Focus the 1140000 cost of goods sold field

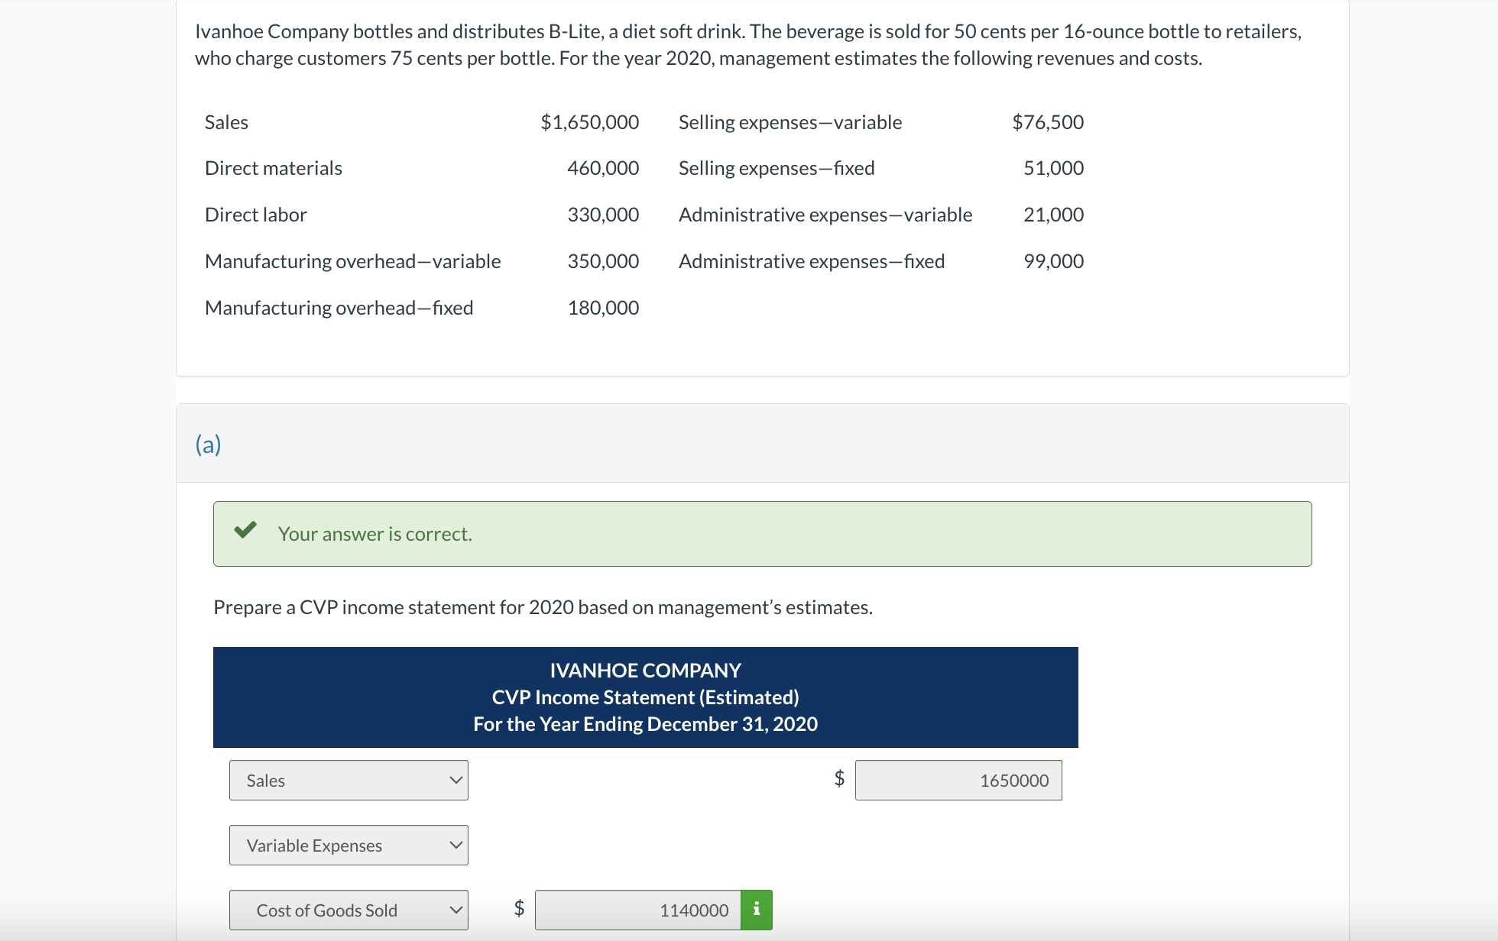[637, 910]
